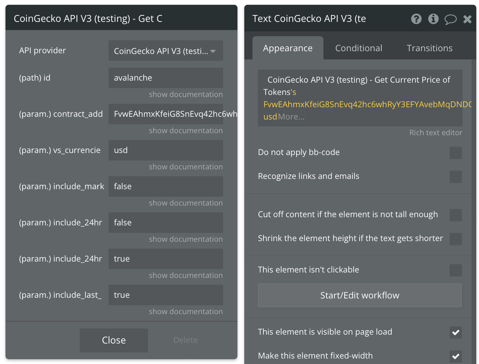The width and height of the screenshot is (479, 364).
Task: Edit the vs_currencie field containing usd
Action: point(166,150)
